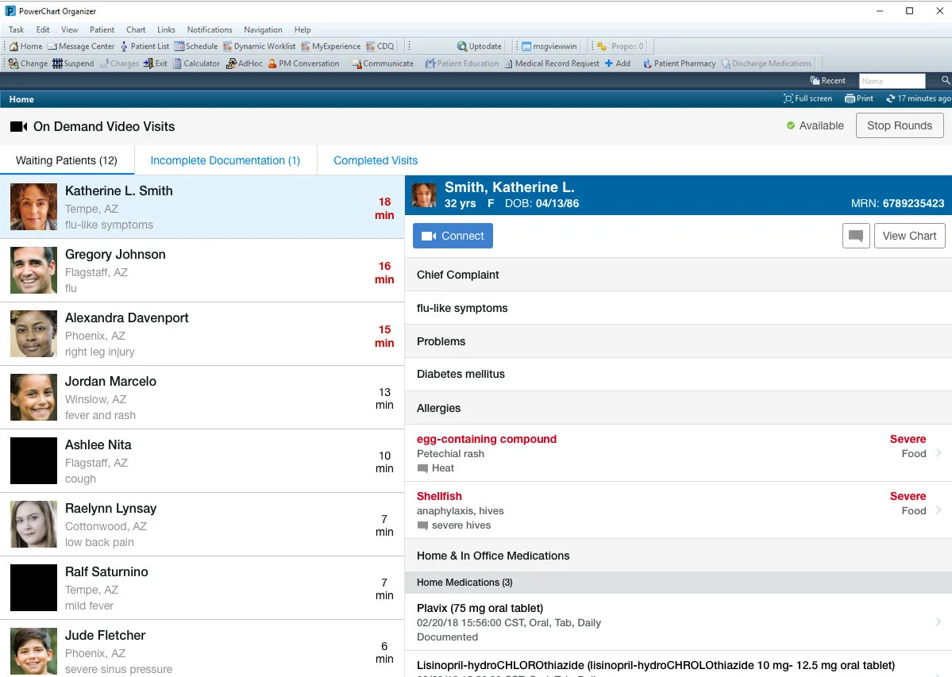Select Gregory Johnson in waiting list
Screen dimensions: 952x677
click(202, 271)
